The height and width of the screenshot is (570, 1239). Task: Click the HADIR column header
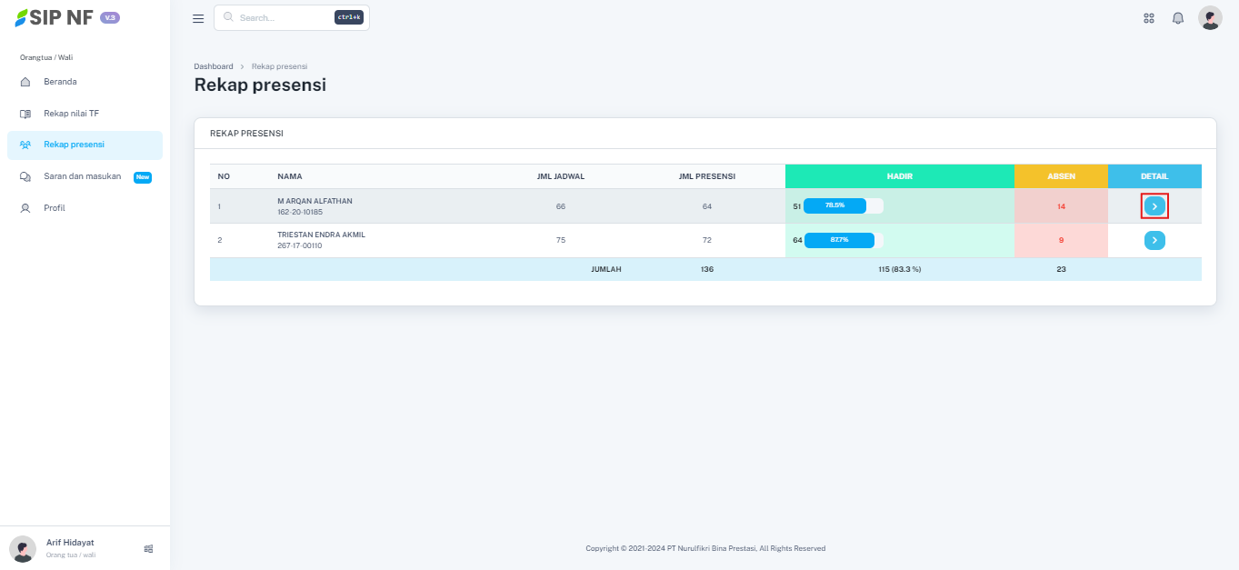pyautogui.click(x=899, y=176)
